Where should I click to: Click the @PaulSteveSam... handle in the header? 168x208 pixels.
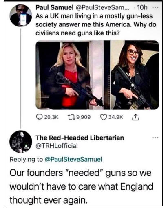pos(101,7)
